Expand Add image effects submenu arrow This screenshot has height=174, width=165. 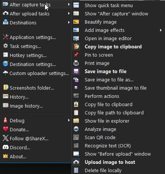coord(161,30)
